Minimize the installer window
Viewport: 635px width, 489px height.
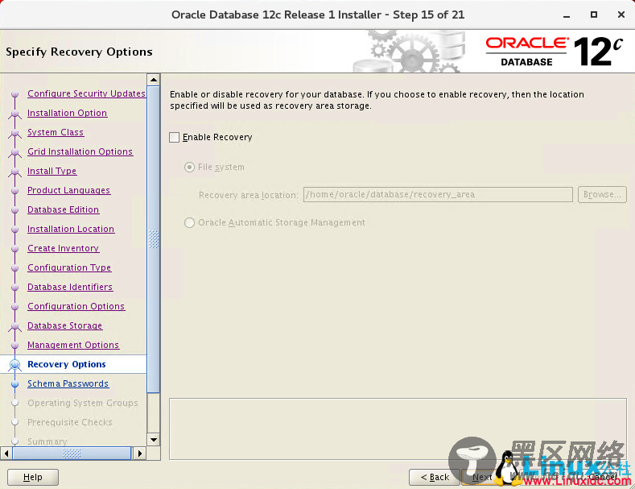click(x=567, y=15)
